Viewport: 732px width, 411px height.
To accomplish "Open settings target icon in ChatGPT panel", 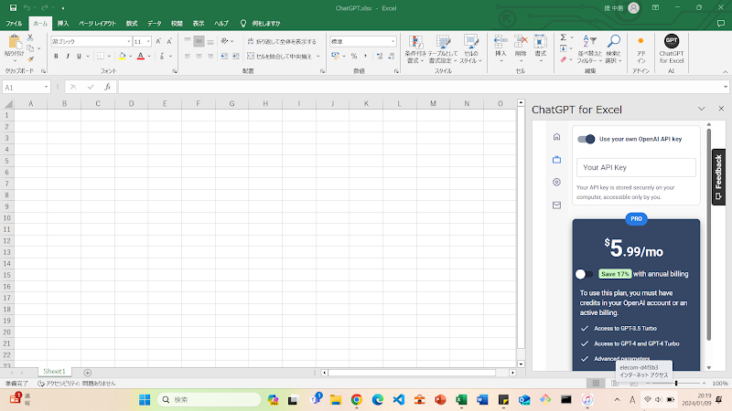I will point(556,182).
